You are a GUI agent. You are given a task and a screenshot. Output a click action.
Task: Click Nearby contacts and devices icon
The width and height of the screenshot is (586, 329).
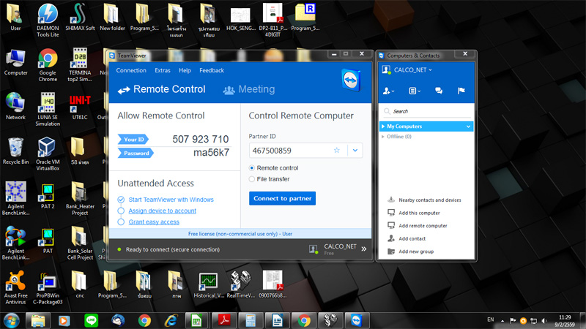tap(391, 200)
